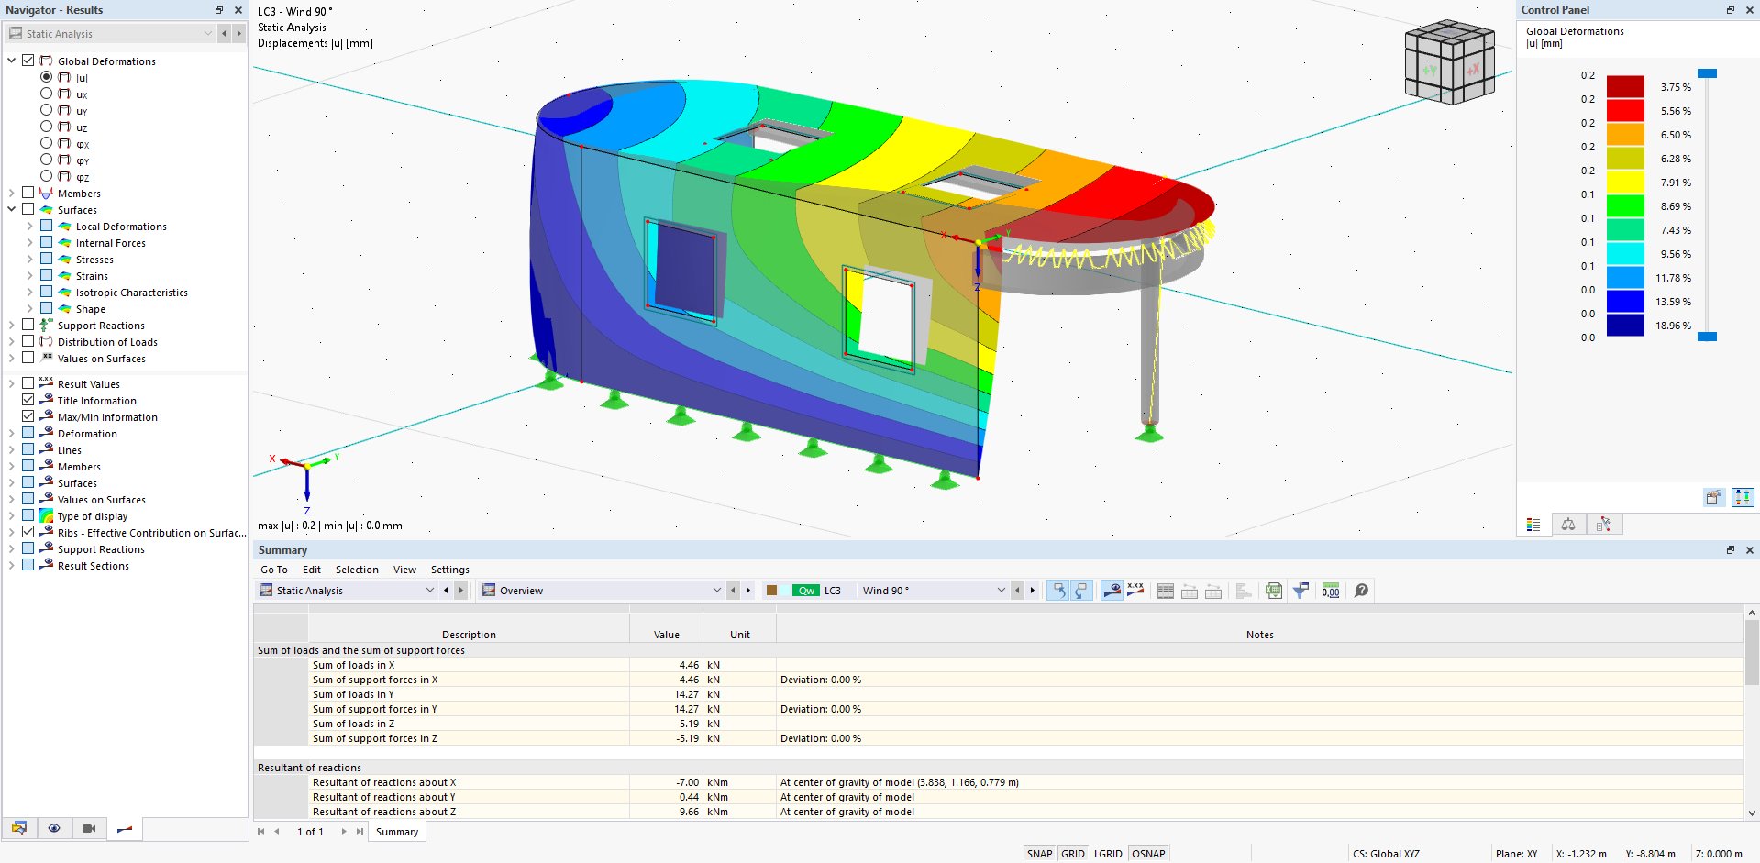Open the Navigator Results tab icon

(125, 829)
